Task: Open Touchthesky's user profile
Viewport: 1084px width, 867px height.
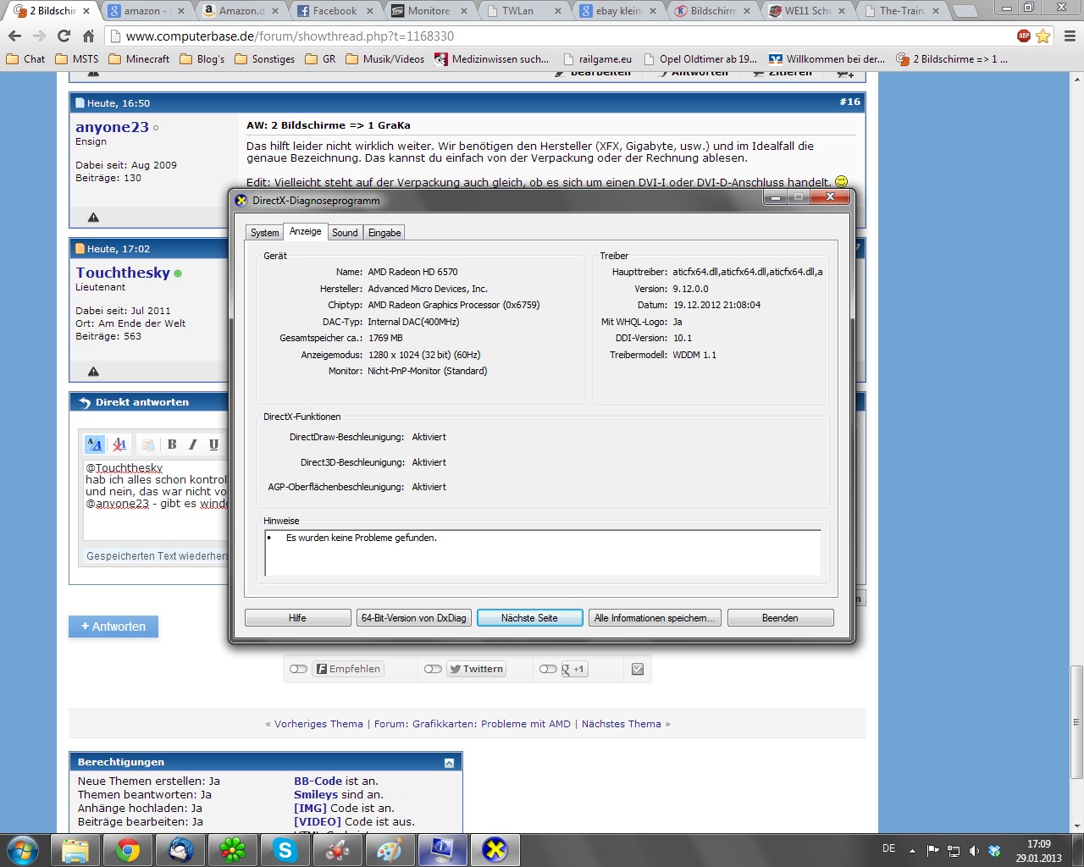Action: pos(123,273)
